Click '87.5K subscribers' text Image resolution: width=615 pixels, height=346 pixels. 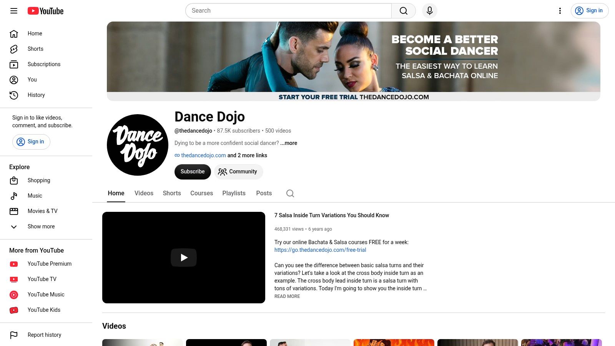coord(238,131)
